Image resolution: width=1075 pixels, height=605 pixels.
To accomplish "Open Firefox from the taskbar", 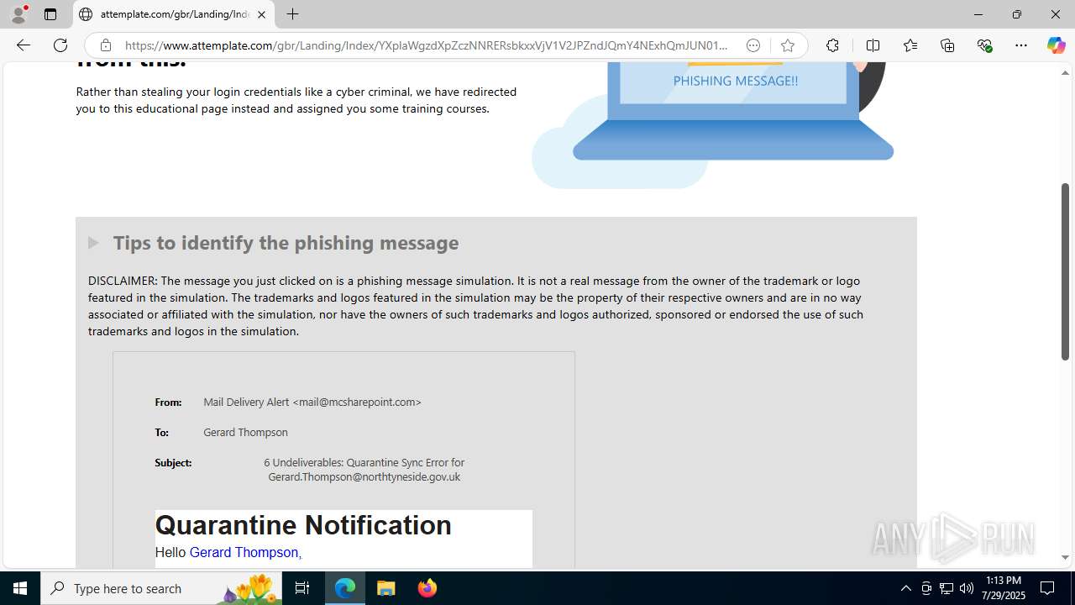I will (x=427, y=588).
